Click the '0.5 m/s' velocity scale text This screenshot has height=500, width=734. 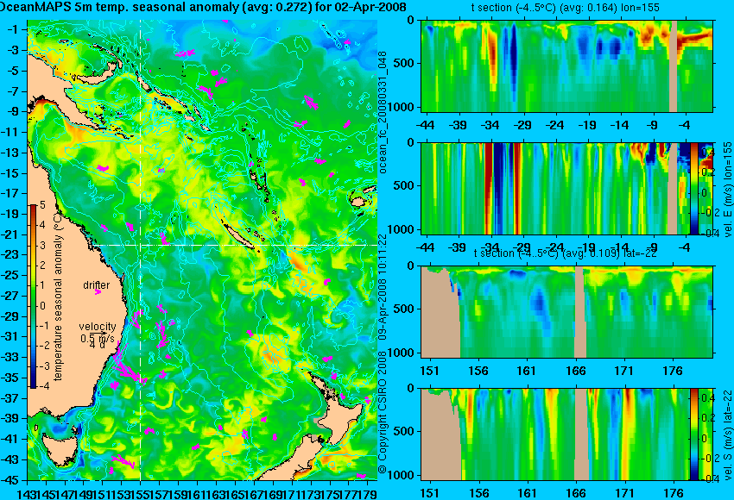[x=98, y=338]
